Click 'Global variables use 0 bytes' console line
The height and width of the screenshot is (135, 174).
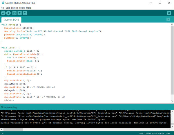click(x=84, y=123)
